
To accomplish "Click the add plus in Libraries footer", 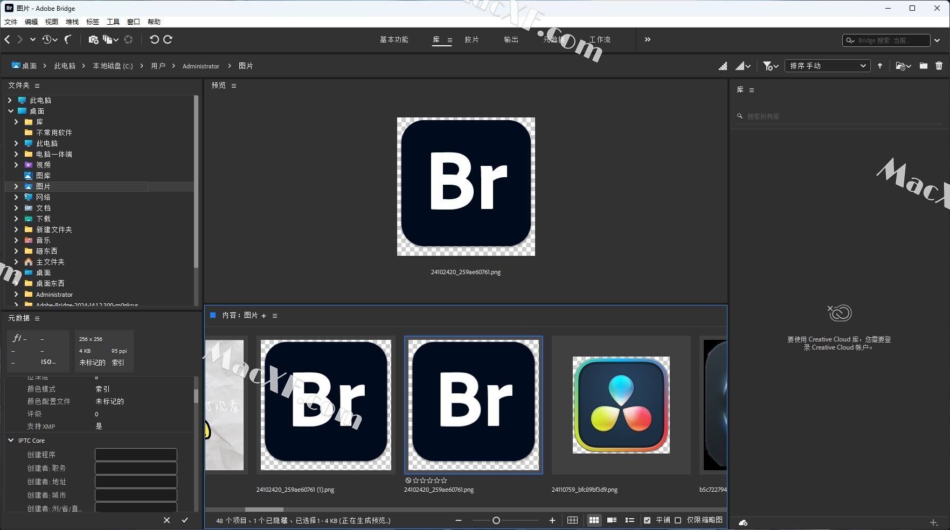I will (934, 522).
